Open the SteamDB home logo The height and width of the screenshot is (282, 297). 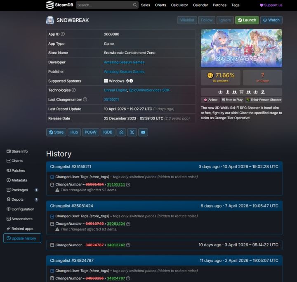click(59, 5)
